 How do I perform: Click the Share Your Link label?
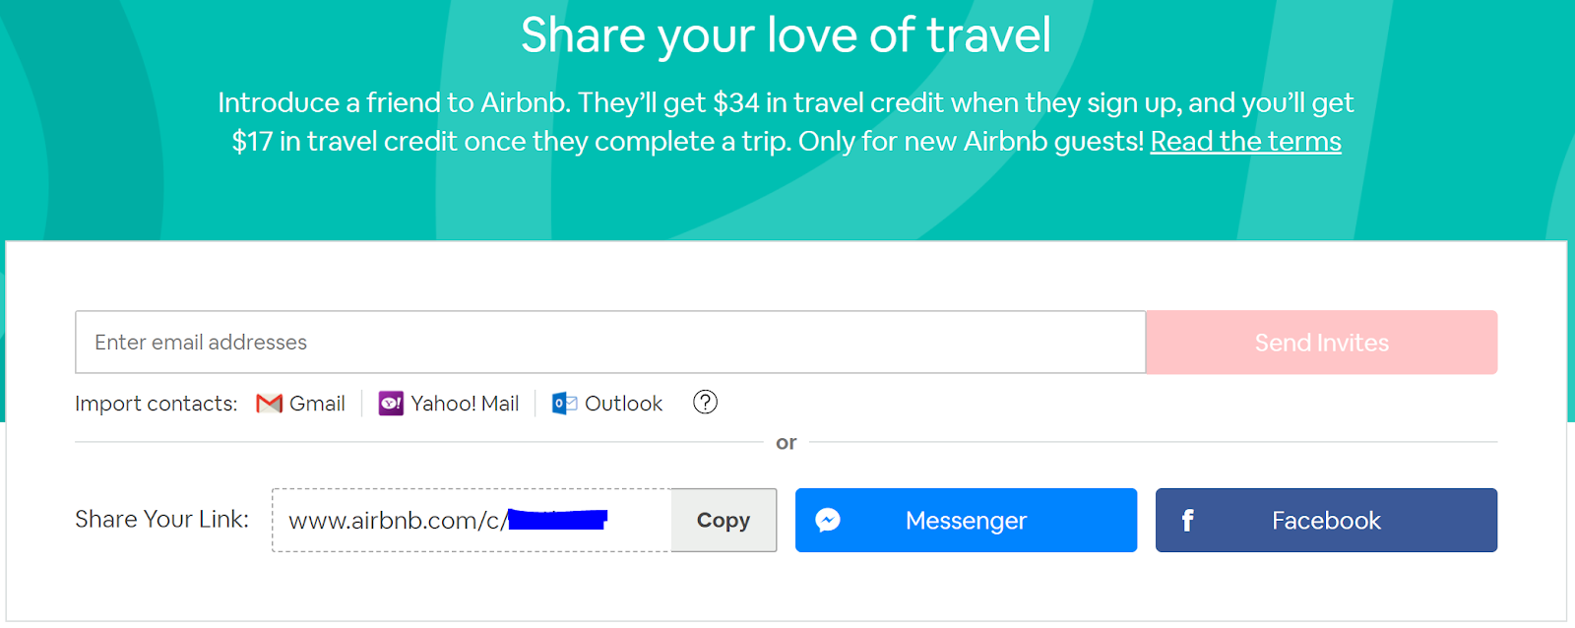161,520
